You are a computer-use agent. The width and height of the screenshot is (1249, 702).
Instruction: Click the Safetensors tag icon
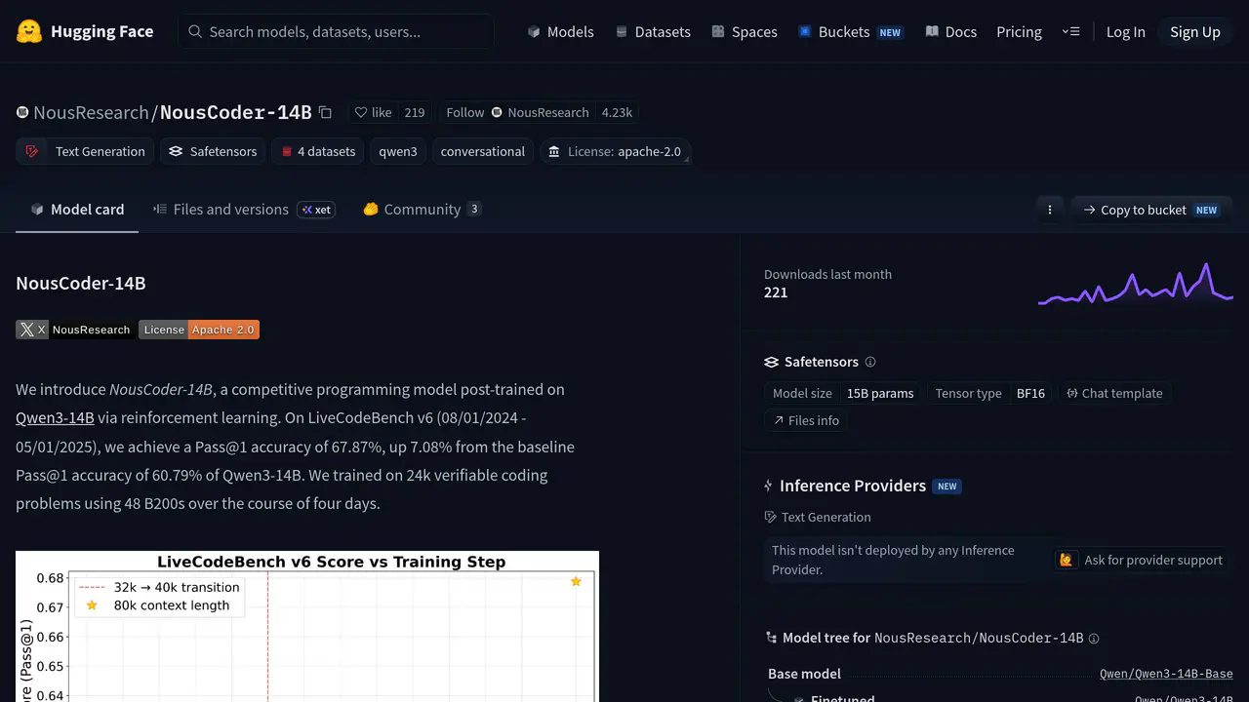click(x=176, y=151)
